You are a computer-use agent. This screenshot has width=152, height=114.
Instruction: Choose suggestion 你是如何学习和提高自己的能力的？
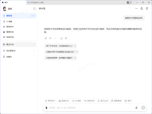(62, 52)
